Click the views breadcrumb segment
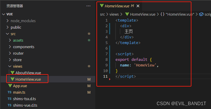Image resolution: width=211 pixels, height=109 pixels. click(x=114, y=14)
